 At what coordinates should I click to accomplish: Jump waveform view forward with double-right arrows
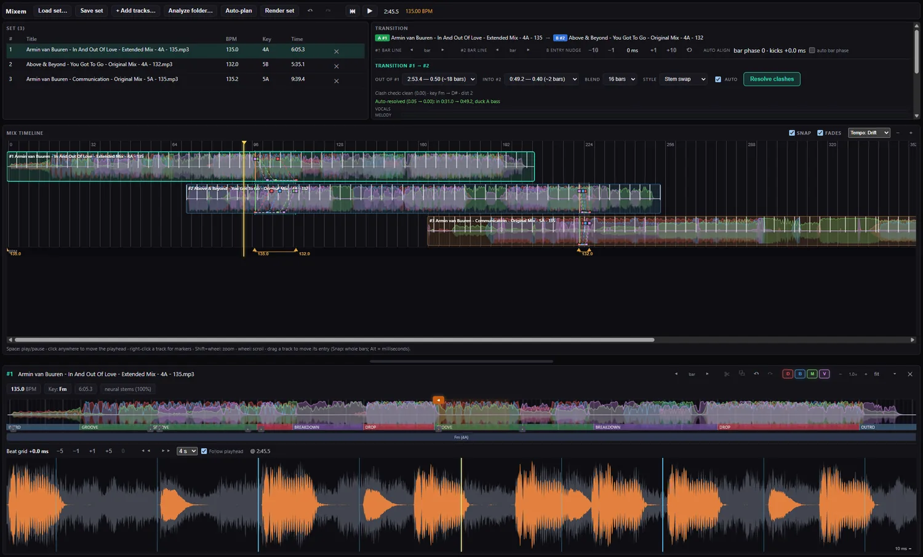click(x=165, y=451)
